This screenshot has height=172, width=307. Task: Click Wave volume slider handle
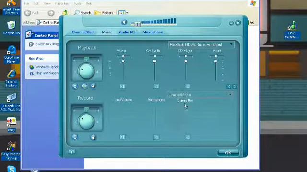tap(123, 61)
